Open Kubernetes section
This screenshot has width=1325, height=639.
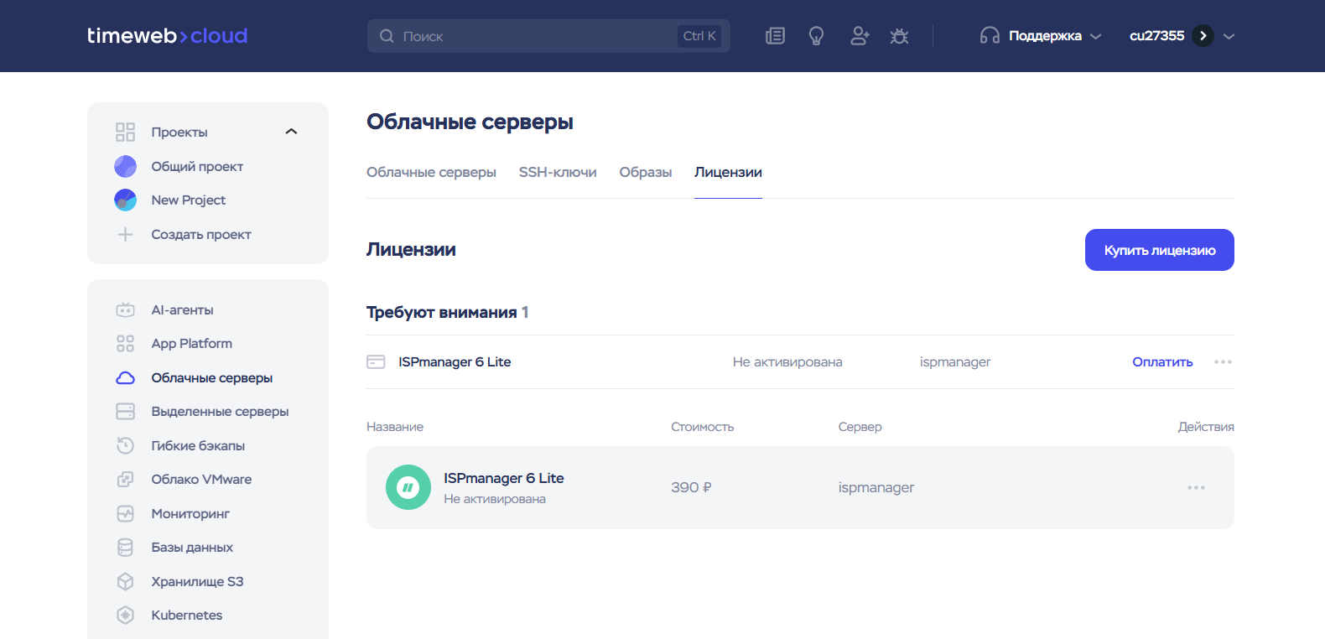tap(186, 616)
